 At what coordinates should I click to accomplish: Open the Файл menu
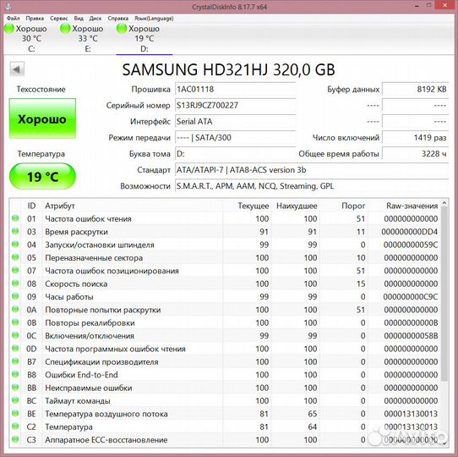(x=14, y=18)
